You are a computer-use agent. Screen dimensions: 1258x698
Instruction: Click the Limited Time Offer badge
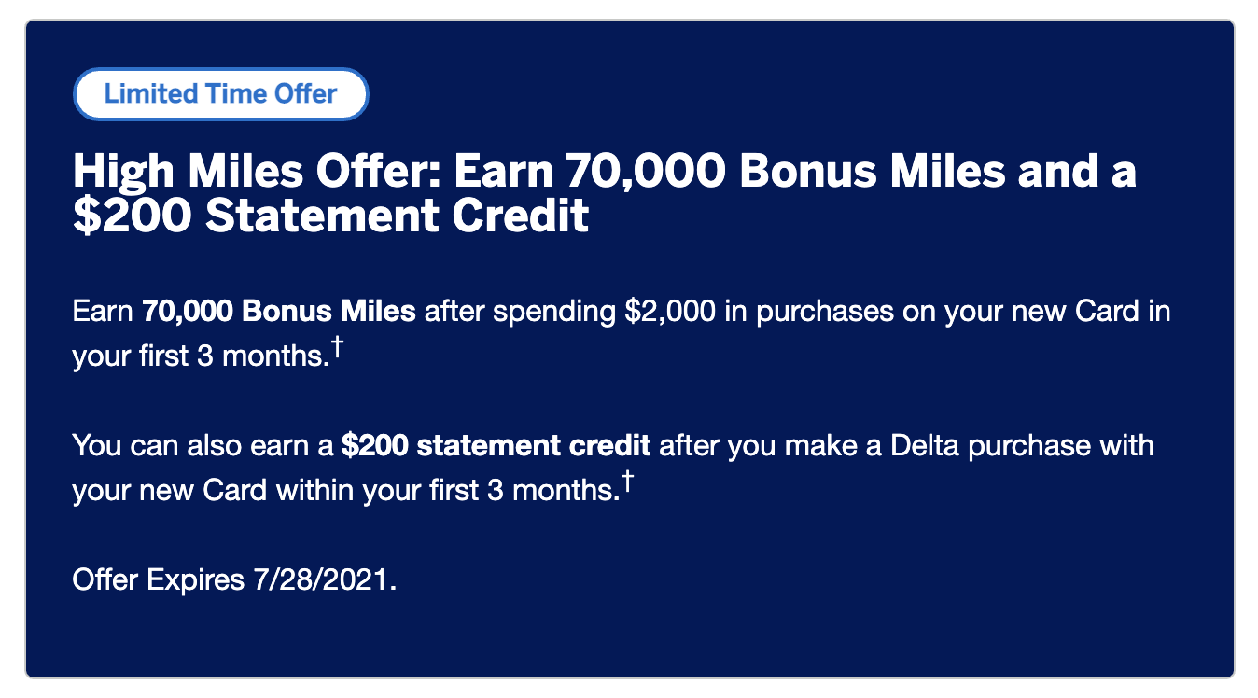[x=221, y=94]
